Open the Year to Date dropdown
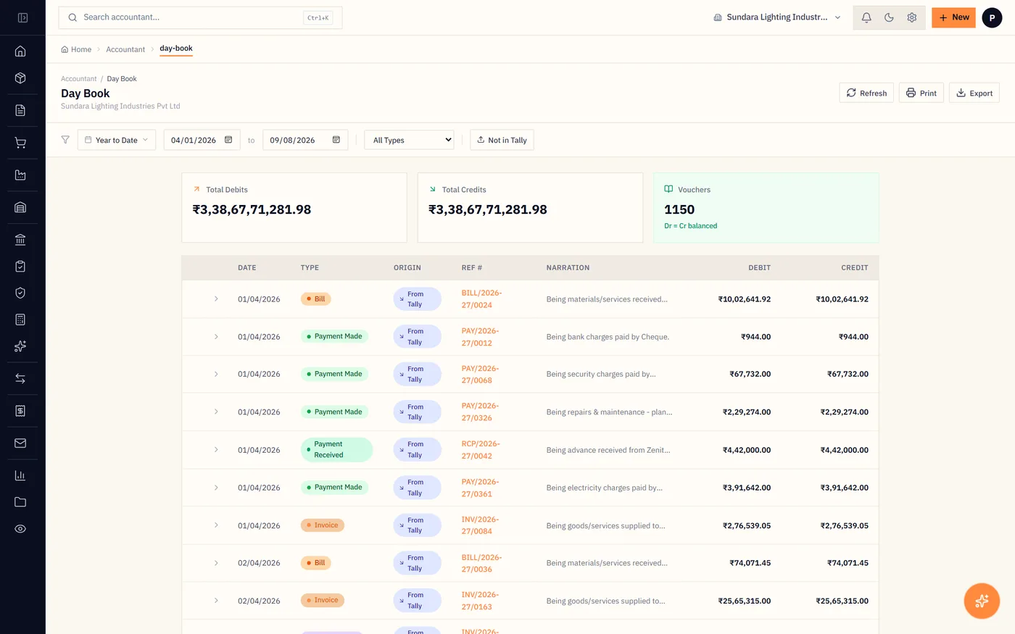The width and height of the screenshot is (1015, 634). point(117,140)
